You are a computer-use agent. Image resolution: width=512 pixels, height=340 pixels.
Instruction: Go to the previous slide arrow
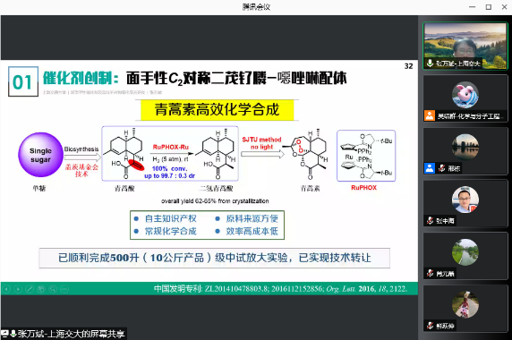point(6,289)
